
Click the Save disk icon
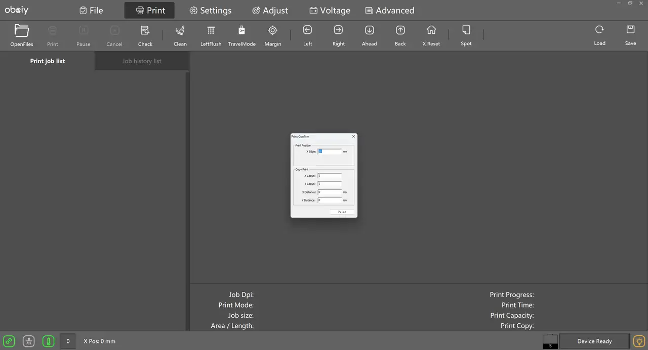pos(630,30)
